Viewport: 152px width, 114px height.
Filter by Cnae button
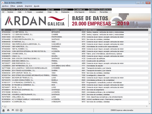tap(49, 12)
